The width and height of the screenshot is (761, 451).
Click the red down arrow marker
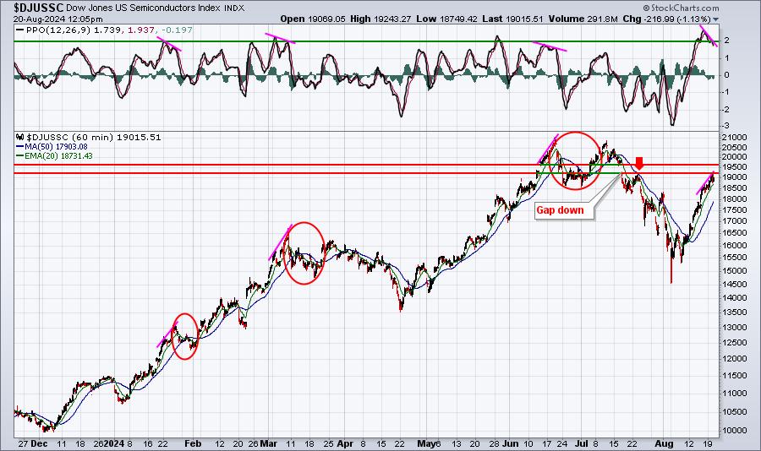(640, 162)
